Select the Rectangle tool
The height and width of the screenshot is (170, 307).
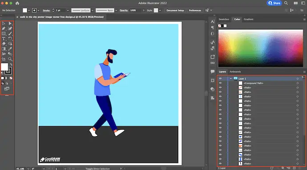[4, 34]
